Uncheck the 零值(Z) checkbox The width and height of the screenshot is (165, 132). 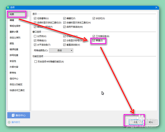click(x=94, y=40)
